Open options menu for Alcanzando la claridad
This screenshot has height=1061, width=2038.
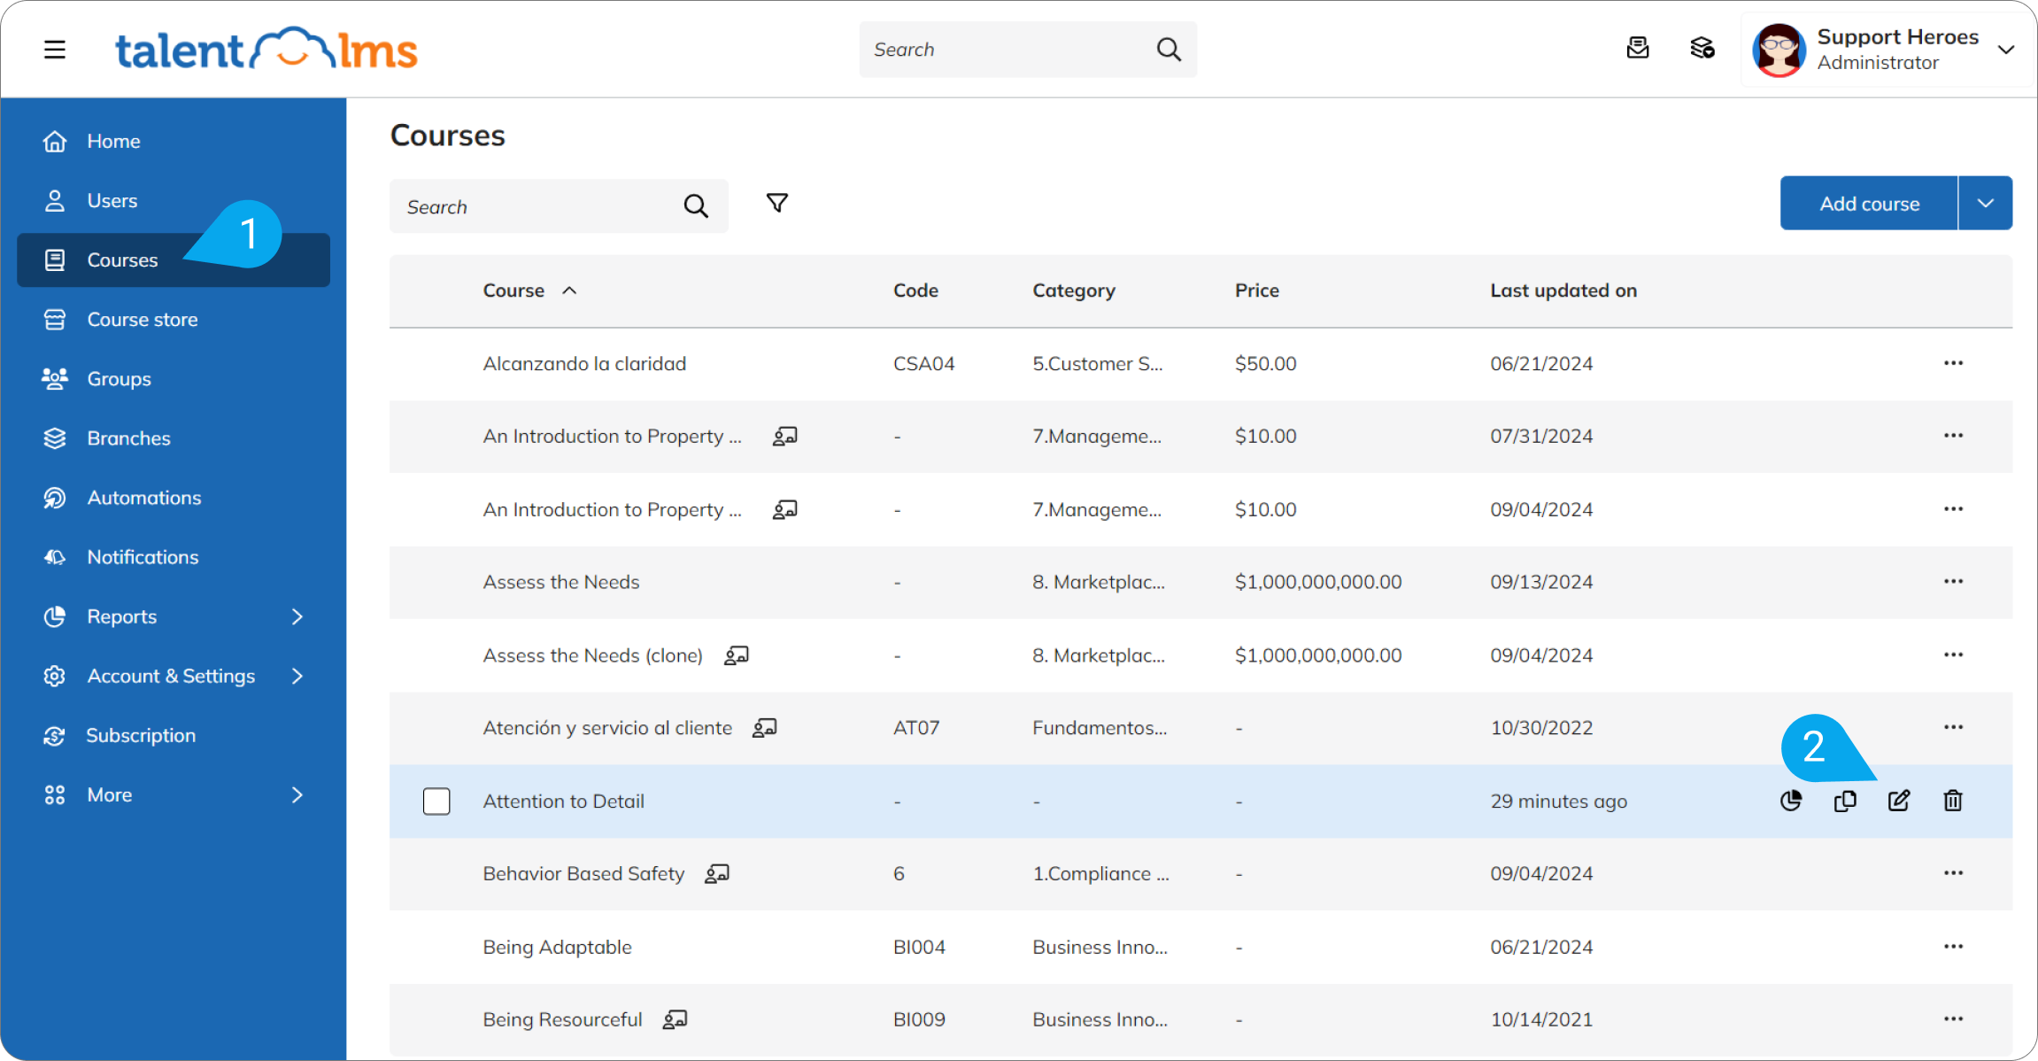pos(1953,363)
